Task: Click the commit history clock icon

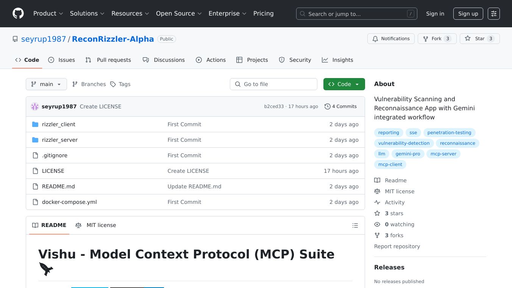Action: (328, 106)
